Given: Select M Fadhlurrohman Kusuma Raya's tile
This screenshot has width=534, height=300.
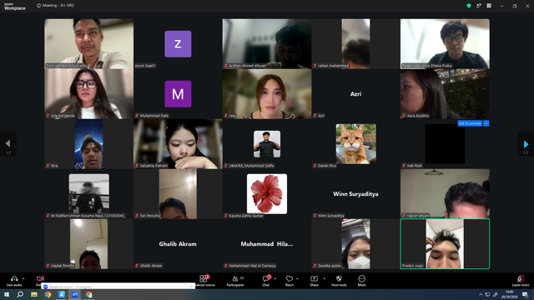Looking at the screenshot, I should [89, 194].
